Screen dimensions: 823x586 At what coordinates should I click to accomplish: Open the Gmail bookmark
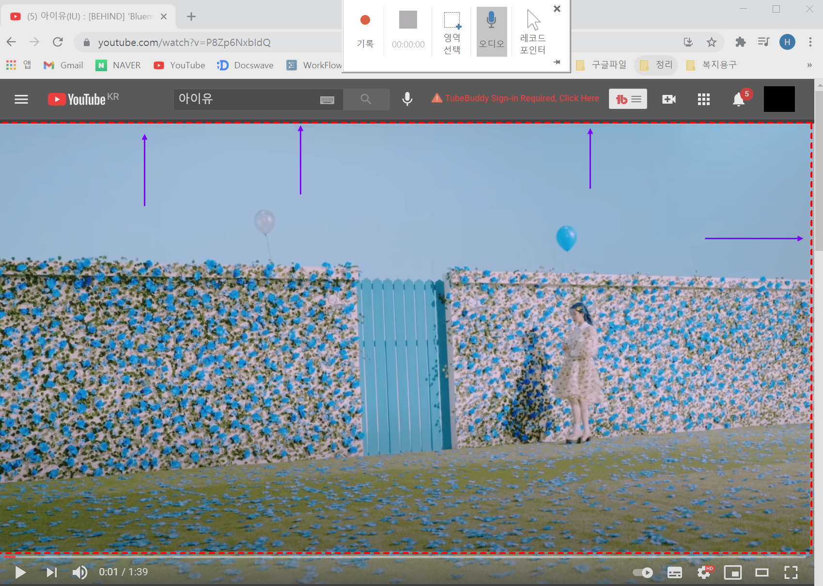pyautogui.click(x=63, y=65)
